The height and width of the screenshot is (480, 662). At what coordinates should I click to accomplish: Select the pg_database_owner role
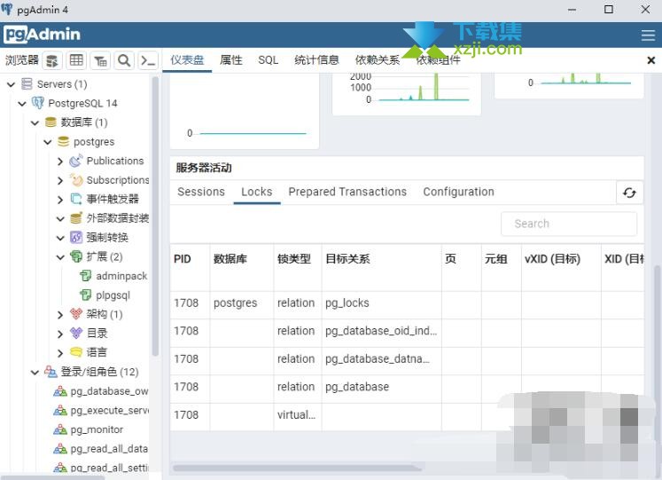(x=109, y=391)
